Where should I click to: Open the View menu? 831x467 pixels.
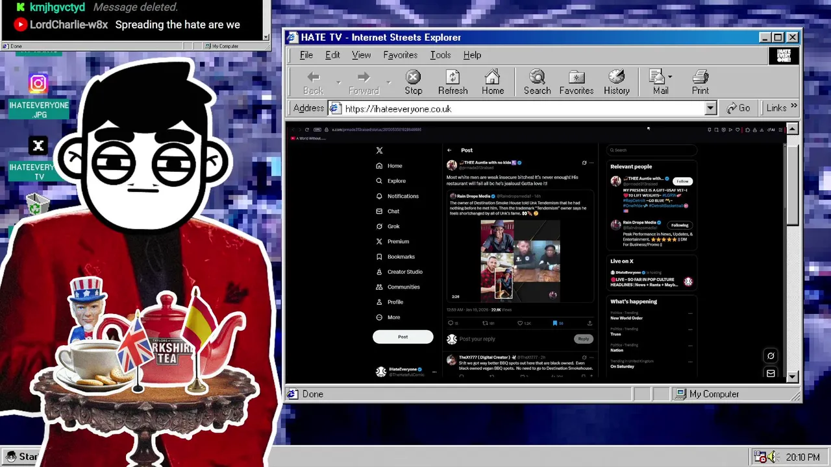(x=361, y=55)
